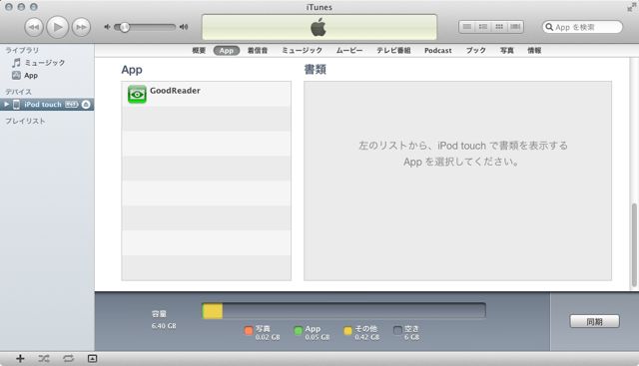Show artwork panel button at bottom
Screen dimensions: 639x366
point(93,358)
